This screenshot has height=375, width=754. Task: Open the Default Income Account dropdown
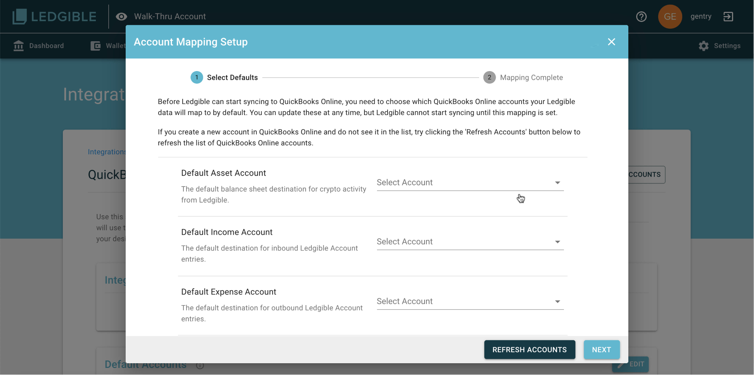click(470, 242)
